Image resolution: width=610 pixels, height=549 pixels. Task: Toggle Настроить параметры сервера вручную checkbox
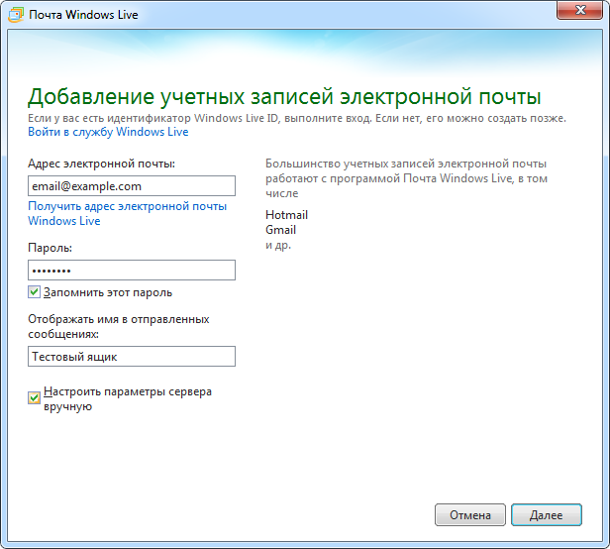point(34,398)
